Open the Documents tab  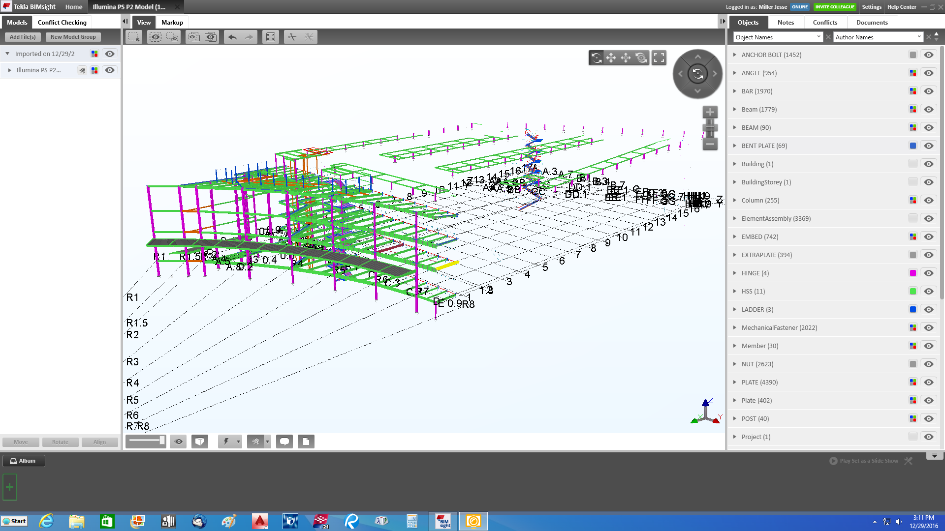click(872, 22)
